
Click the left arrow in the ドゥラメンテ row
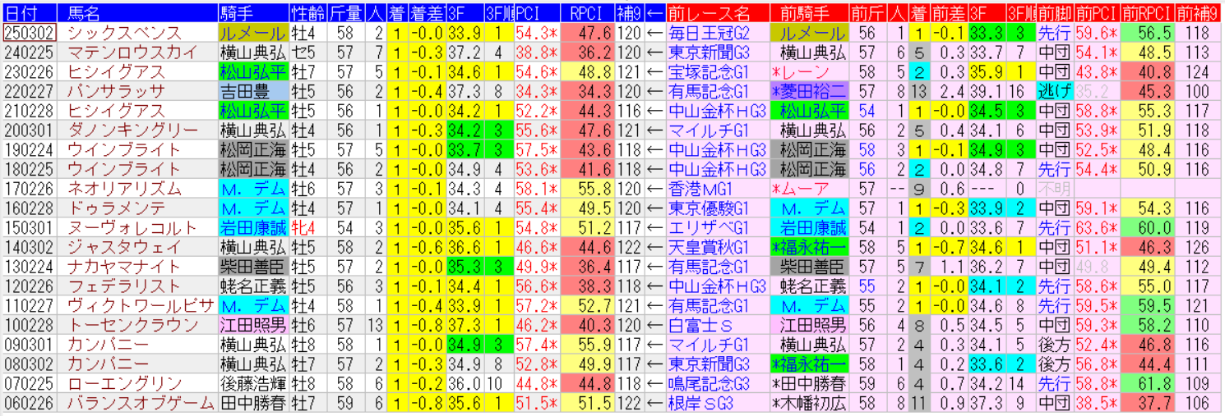654,208
